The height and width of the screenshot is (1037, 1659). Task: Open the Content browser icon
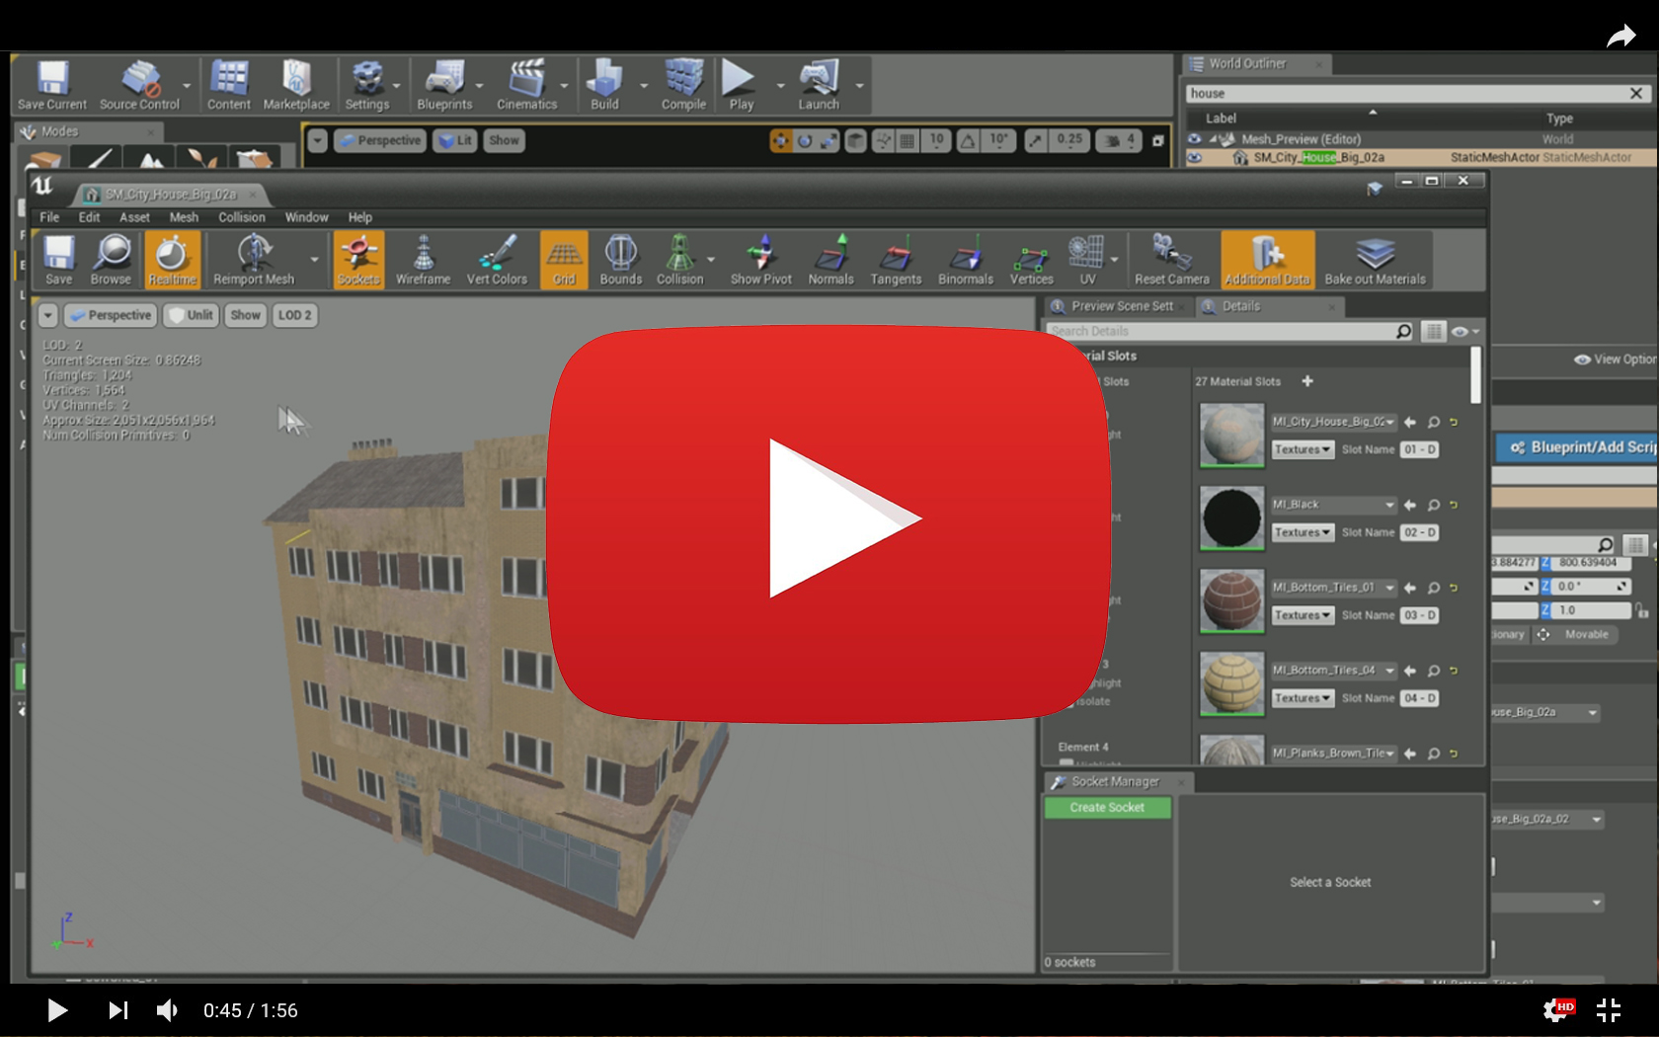(x=228, y=85)
